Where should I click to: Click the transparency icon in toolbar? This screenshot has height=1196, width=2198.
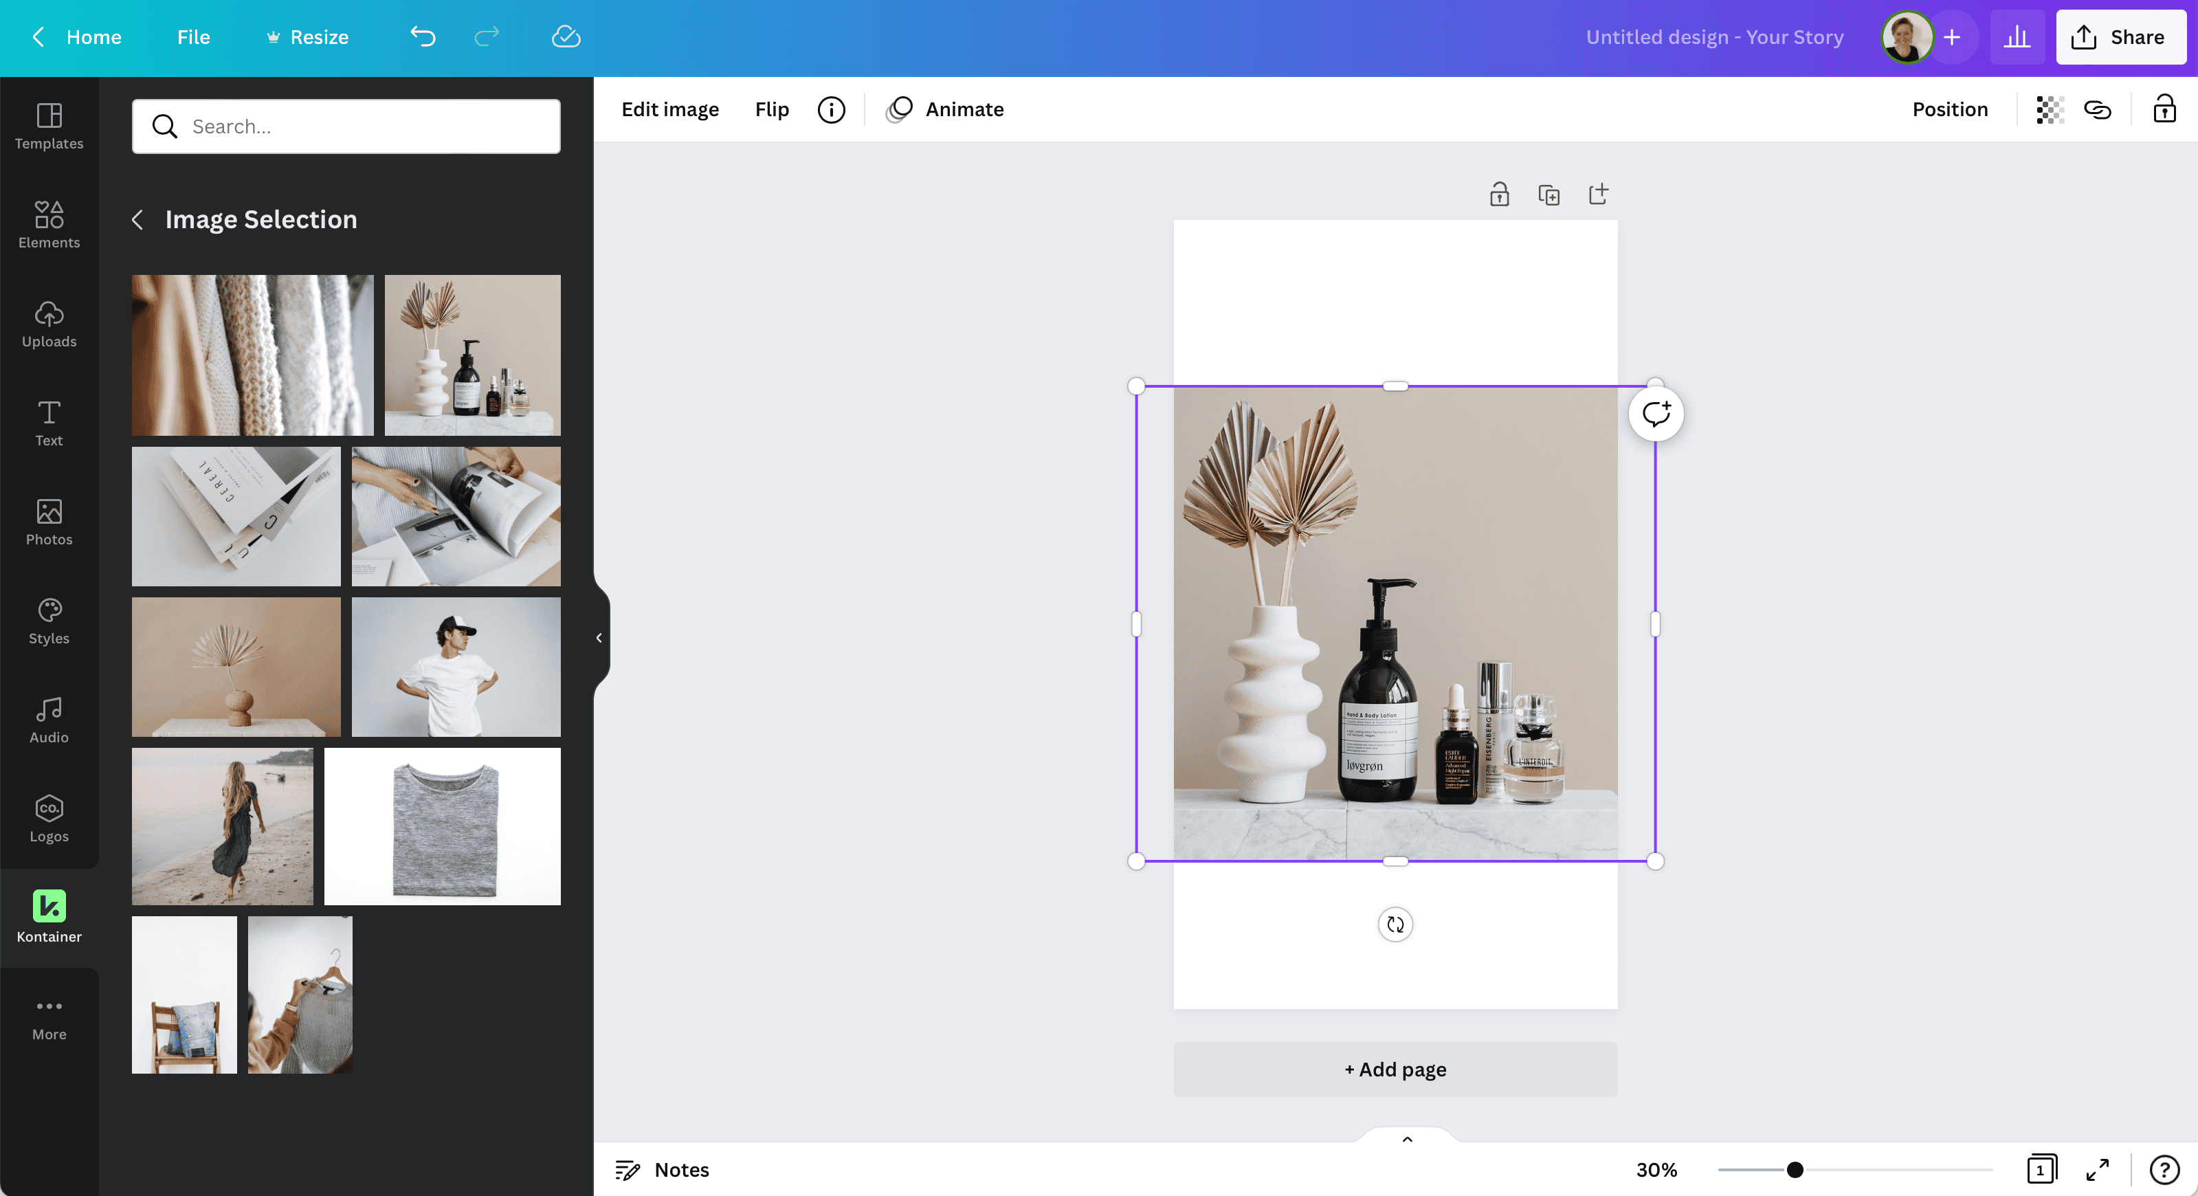(2050, 109)
